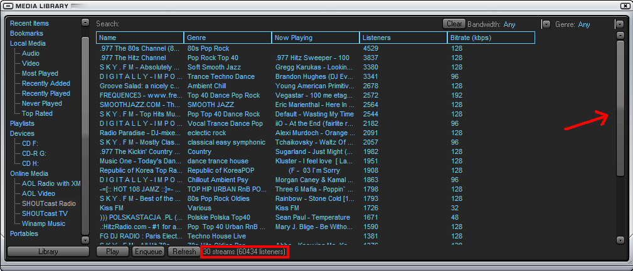633x271 pixels.
Task: Open SHOUTcast TV
Action: coord(45,213)
